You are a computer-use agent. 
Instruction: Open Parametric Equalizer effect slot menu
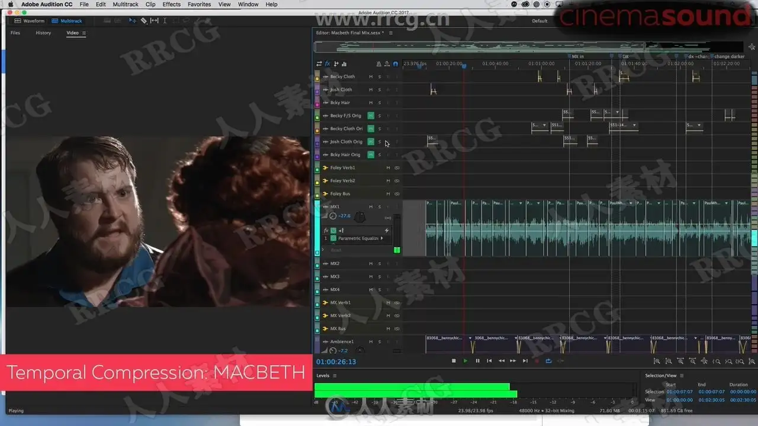tap(382, 238)
